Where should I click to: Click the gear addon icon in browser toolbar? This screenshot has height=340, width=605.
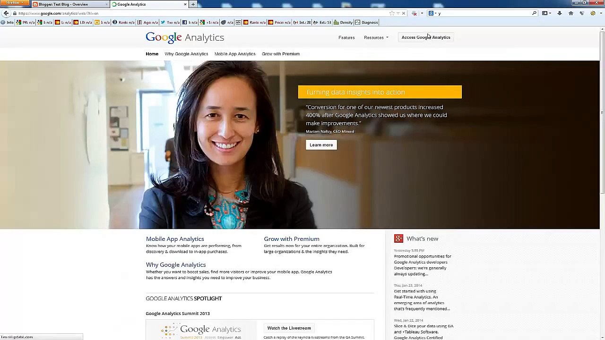coord(593,13)
